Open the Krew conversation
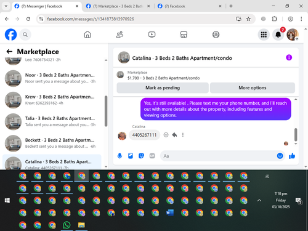 click(x=52, y=100)
